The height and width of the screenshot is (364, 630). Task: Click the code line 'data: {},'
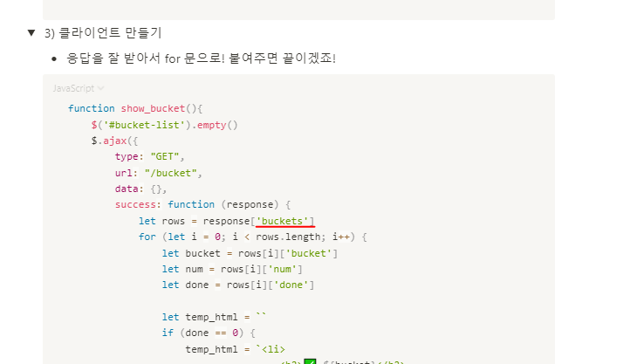(x=140, y=189)
